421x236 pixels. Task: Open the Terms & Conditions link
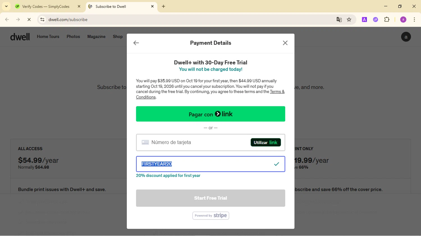(x=210, y=94)
